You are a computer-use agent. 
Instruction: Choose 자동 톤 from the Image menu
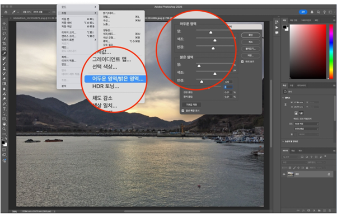click(x=78, y=19)
